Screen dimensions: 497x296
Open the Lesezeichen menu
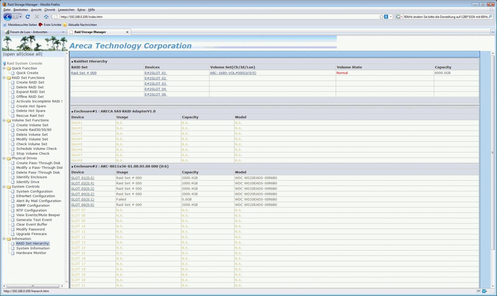(66, 10)
